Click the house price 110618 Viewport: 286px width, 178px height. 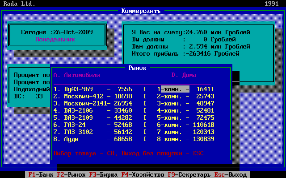204,125
